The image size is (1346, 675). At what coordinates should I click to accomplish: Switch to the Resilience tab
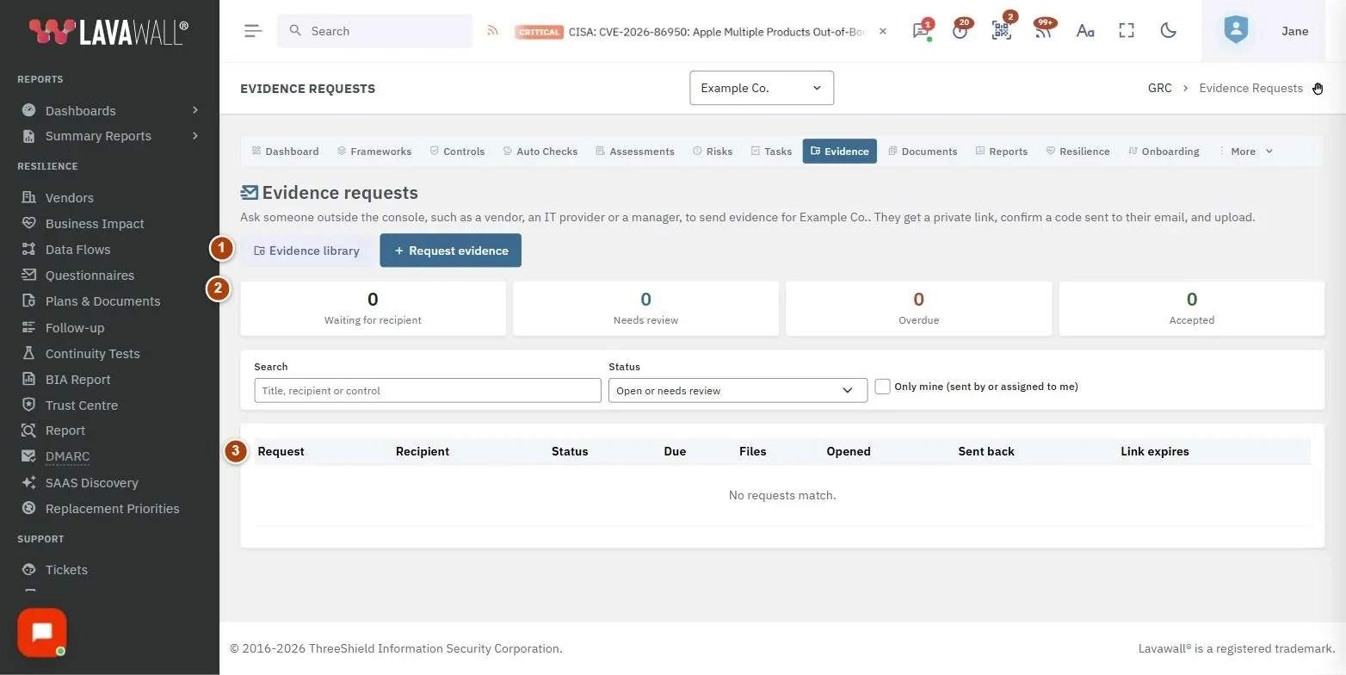[x=1078, y=151]
